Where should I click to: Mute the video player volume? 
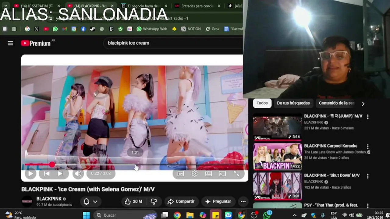(78, 173)
